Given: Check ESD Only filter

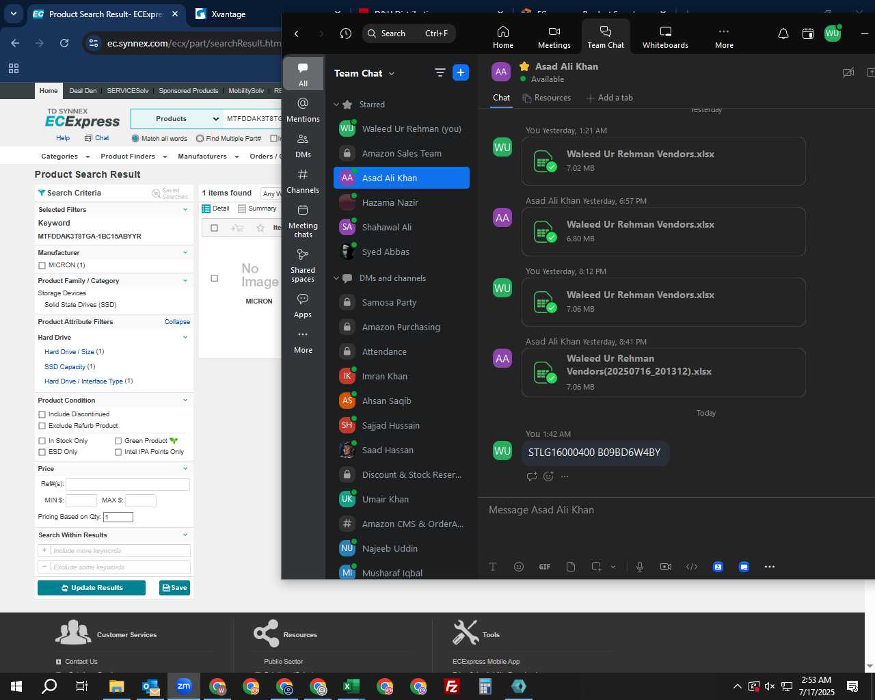Looking at the screenshot, I should click(x=42, y=452).
